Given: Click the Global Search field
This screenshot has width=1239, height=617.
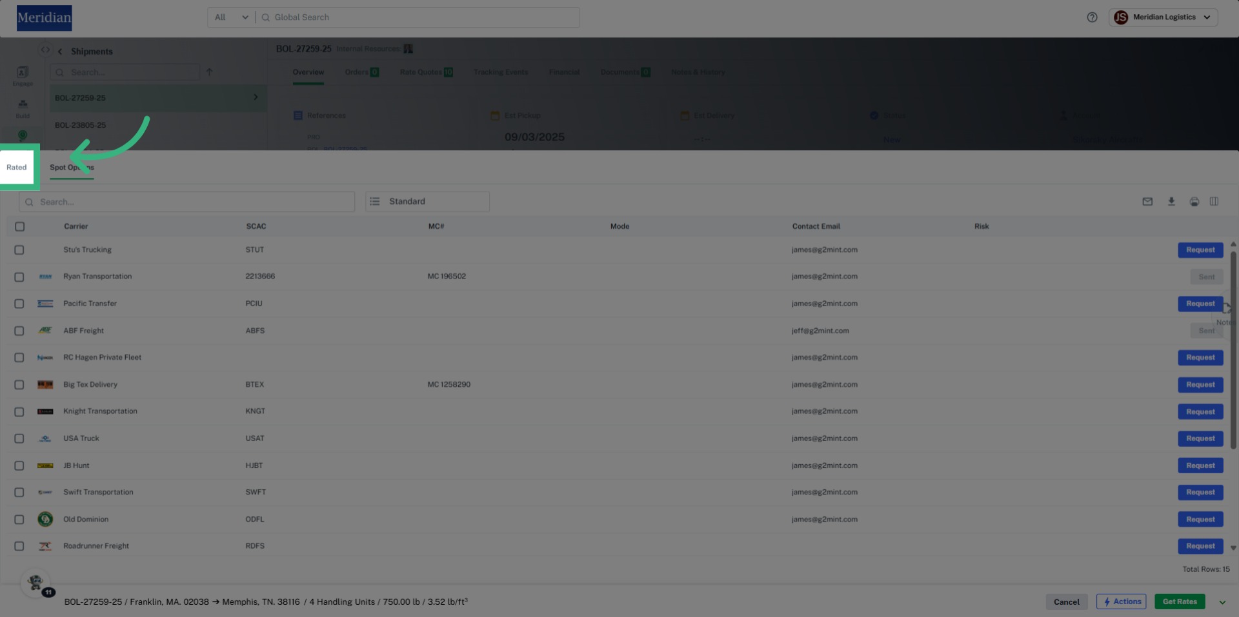Looking at the screenshot, I should (x=418, y=17).
